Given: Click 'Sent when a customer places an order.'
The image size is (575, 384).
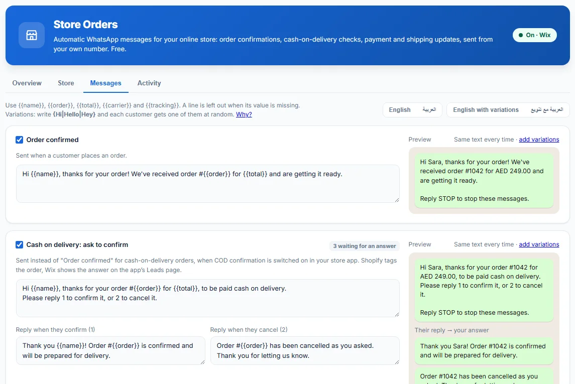Looking at the screenshot, I should [x=71, y=156].
